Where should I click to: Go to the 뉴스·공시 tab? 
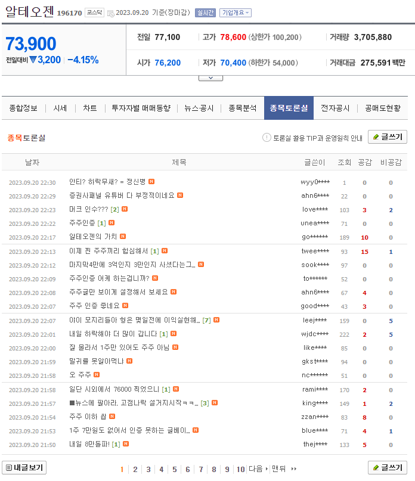pyautogui.click(x=199, y=108)
